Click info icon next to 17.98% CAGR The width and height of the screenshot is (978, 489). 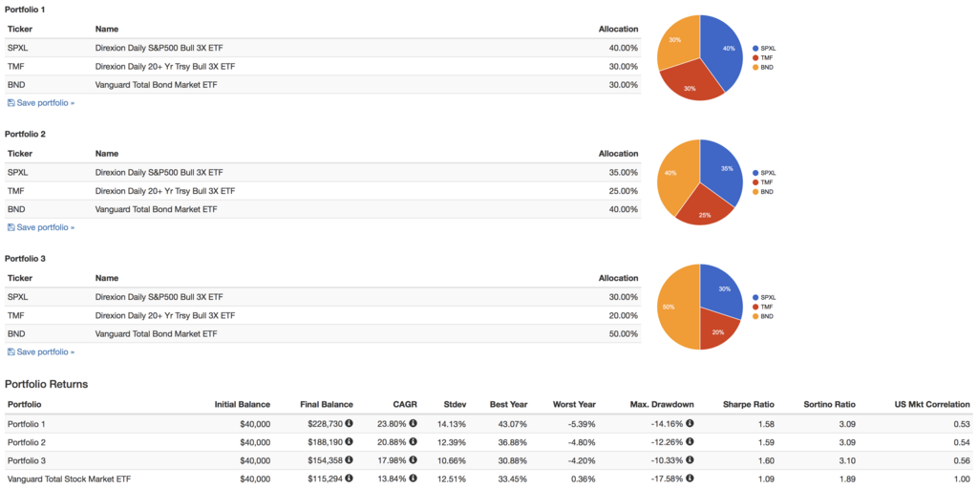click(413, 460)
